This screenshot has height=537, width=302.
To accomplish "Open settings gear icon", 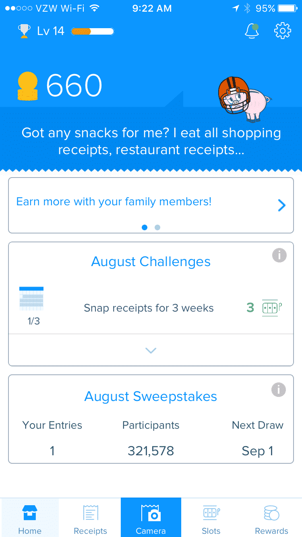I will (x=283, y=31).
